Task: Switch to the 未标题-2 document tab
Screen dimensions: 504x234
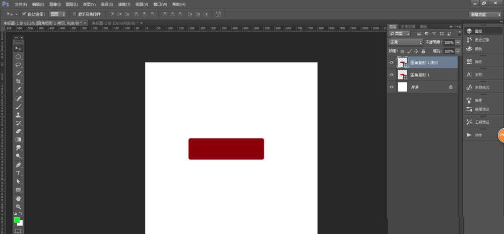Action: point(113,23)
